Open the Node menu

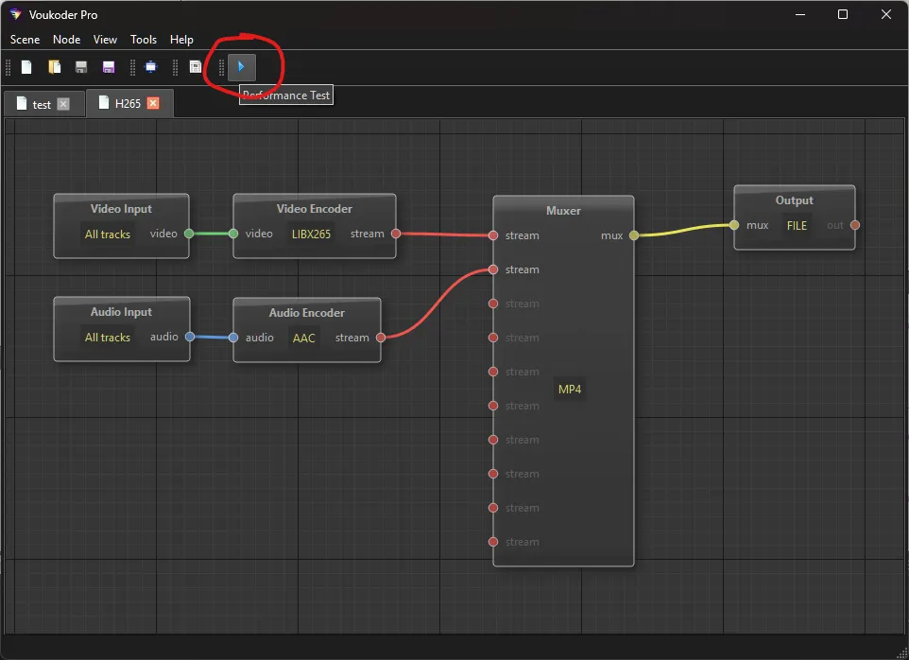(x=66, y=40)
